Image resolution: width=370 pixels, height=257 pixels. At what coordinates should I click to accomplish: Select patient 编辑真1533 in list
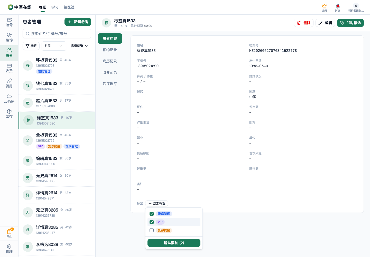point(57,161)
